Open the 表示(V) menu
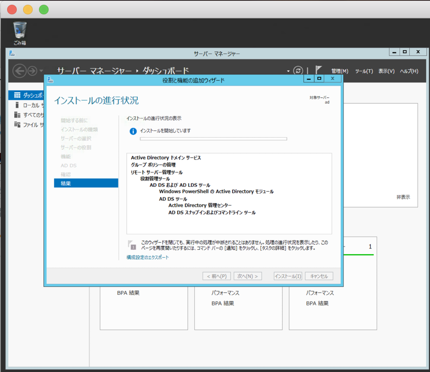The height and width of the screenshot is (372, 430). 386,71
